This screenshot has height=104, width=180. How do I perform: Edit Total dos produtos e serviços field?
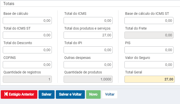88,35
